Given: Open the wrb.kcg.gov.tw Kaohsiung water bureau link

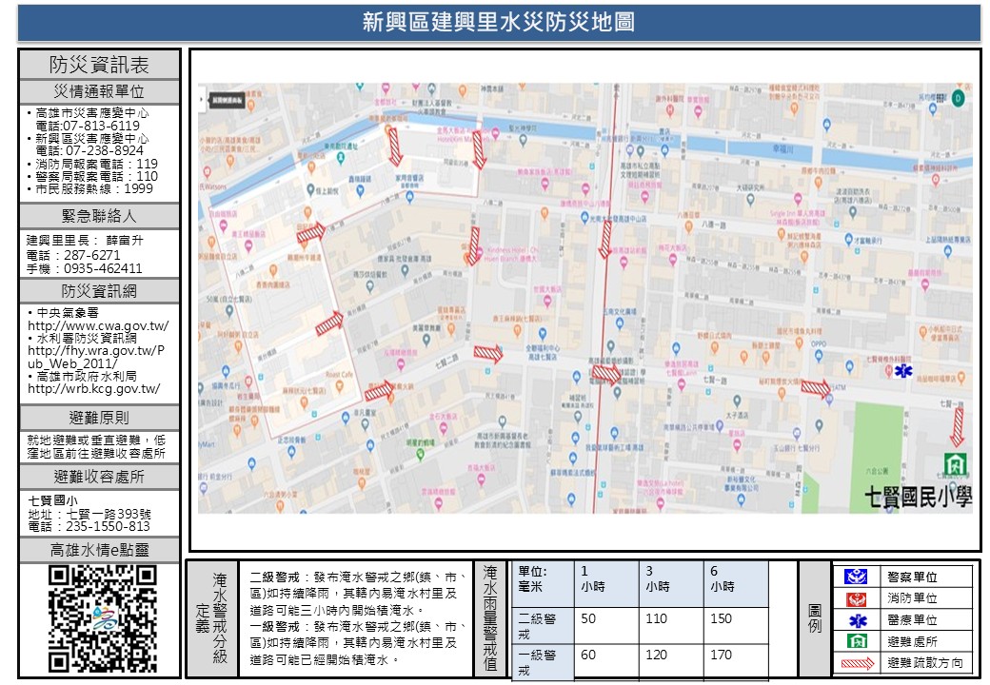Looking at the screenshot, I should [x=93, y=388].
